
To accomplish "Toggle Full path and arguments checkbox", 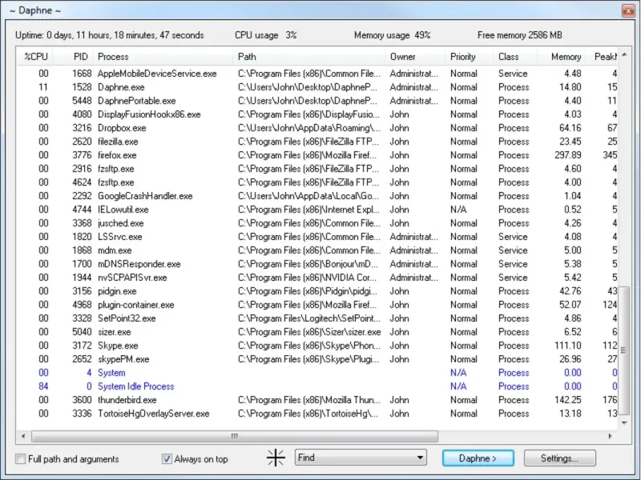I will [x=21, y=458].
